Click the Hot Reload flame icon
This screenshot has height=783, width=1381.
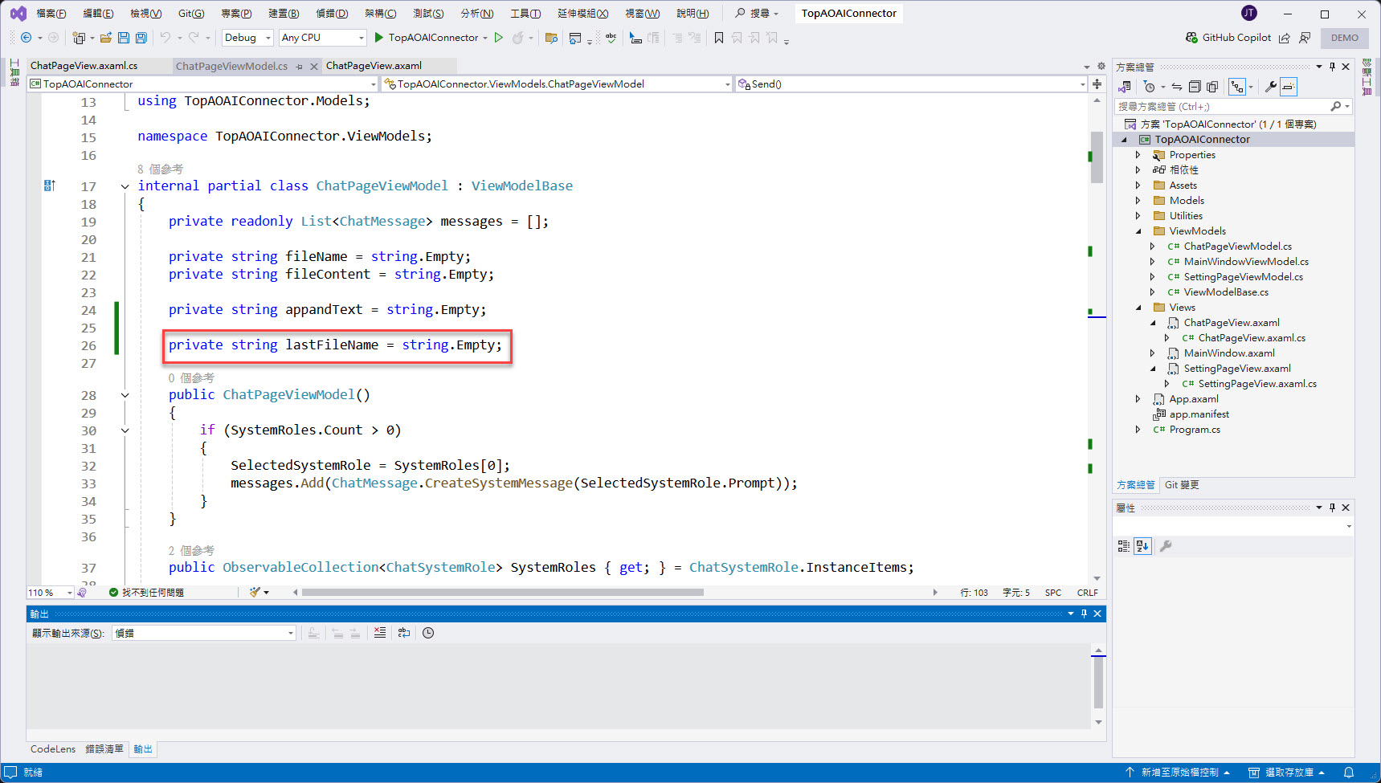click(x=518, y=38)
